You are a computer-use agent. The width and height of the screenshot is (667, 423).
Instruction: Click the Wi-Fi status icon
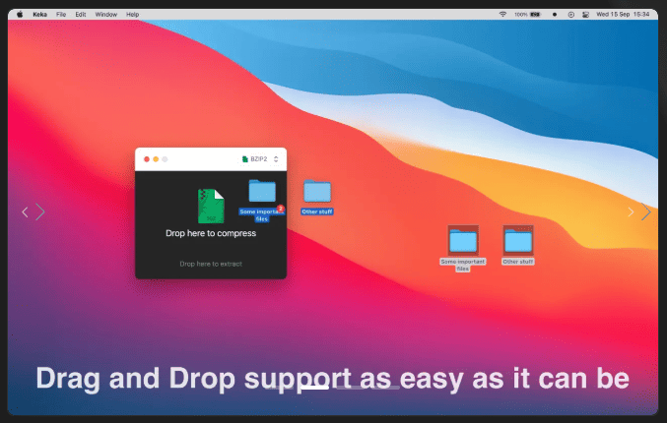(502, 15)
